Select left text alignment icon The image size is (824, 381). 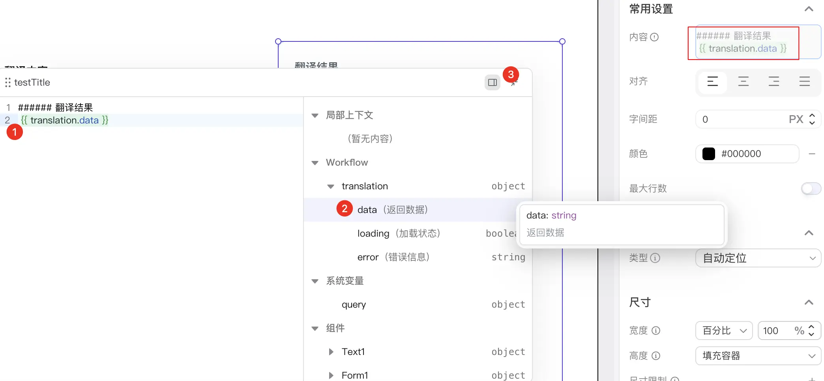tap(712, 82)
